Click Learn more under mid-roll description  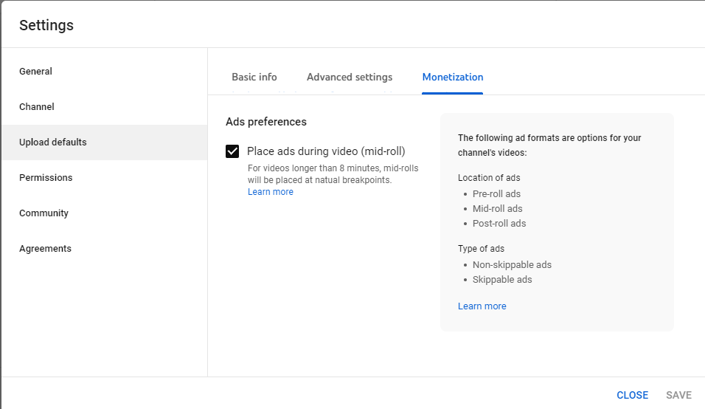271,192
